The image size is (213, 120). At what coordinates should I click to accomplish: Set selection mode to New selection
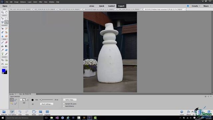tap(21, 100)
